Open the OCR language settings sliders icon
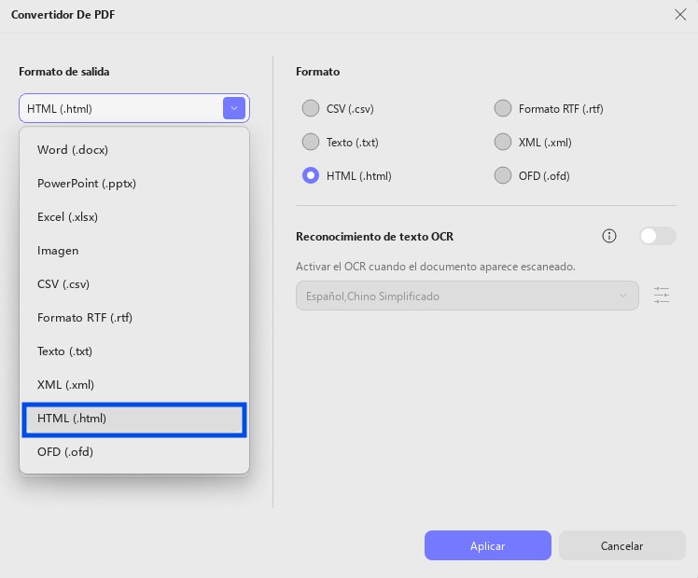The width and height of the screenshot is (698, 578). click(x=662, y=296)
